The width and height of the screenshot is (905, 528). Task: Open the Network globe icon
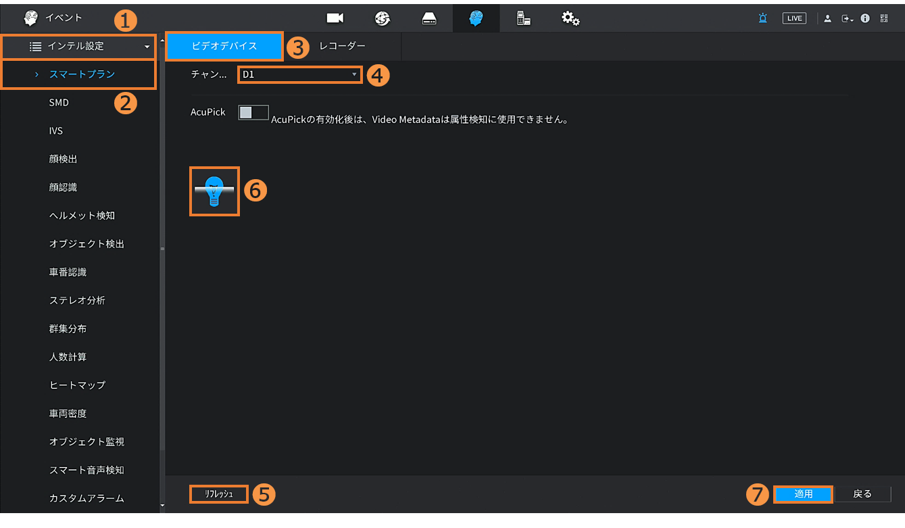coord(383,18)
